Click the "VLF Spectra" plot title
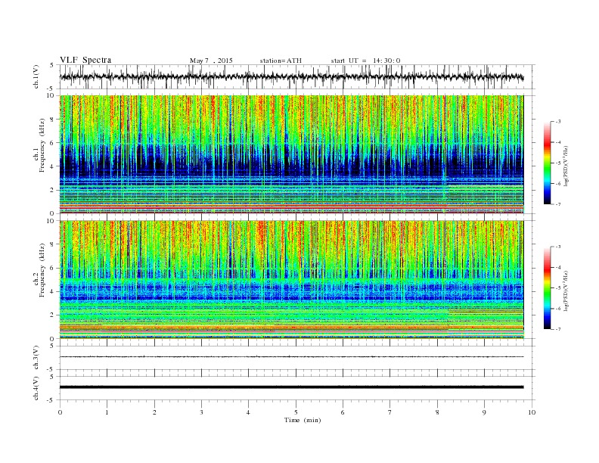This screenshot has height=463, width=599. [x=85, y=60]
